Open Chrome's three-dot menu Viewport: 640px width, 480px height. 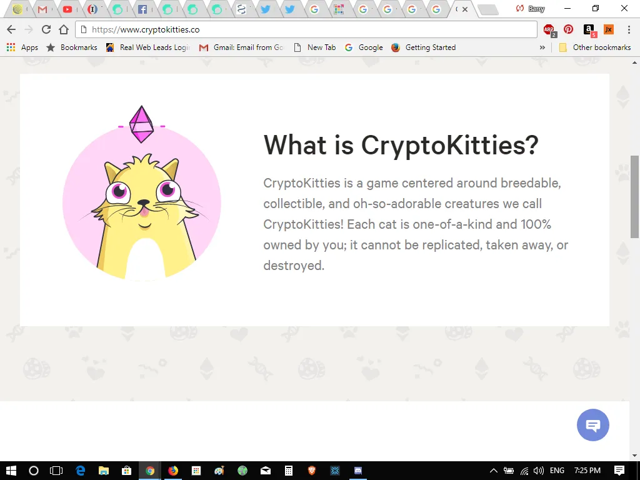point(629,29)
